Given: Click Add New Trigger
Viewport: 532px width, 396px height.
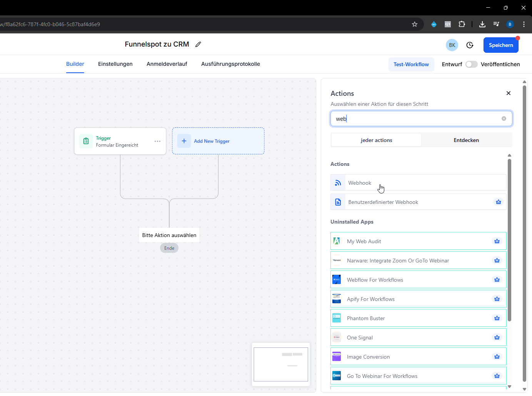Looking at the screenshot, I should pos(218,141).
